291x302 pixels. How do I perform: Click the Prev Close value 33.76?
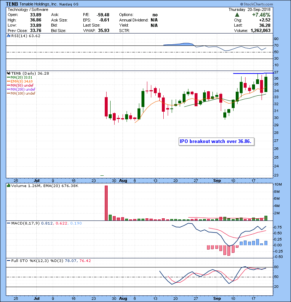pyautogui.click(x=36, y=31)
